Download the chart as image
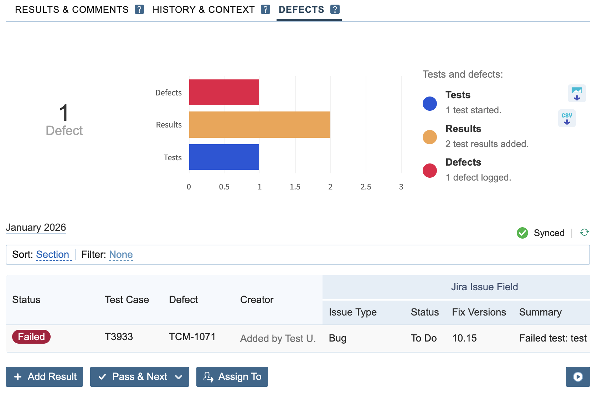This screenshot has width=598, height=401. pyautogui.click(x=577, y=93)
